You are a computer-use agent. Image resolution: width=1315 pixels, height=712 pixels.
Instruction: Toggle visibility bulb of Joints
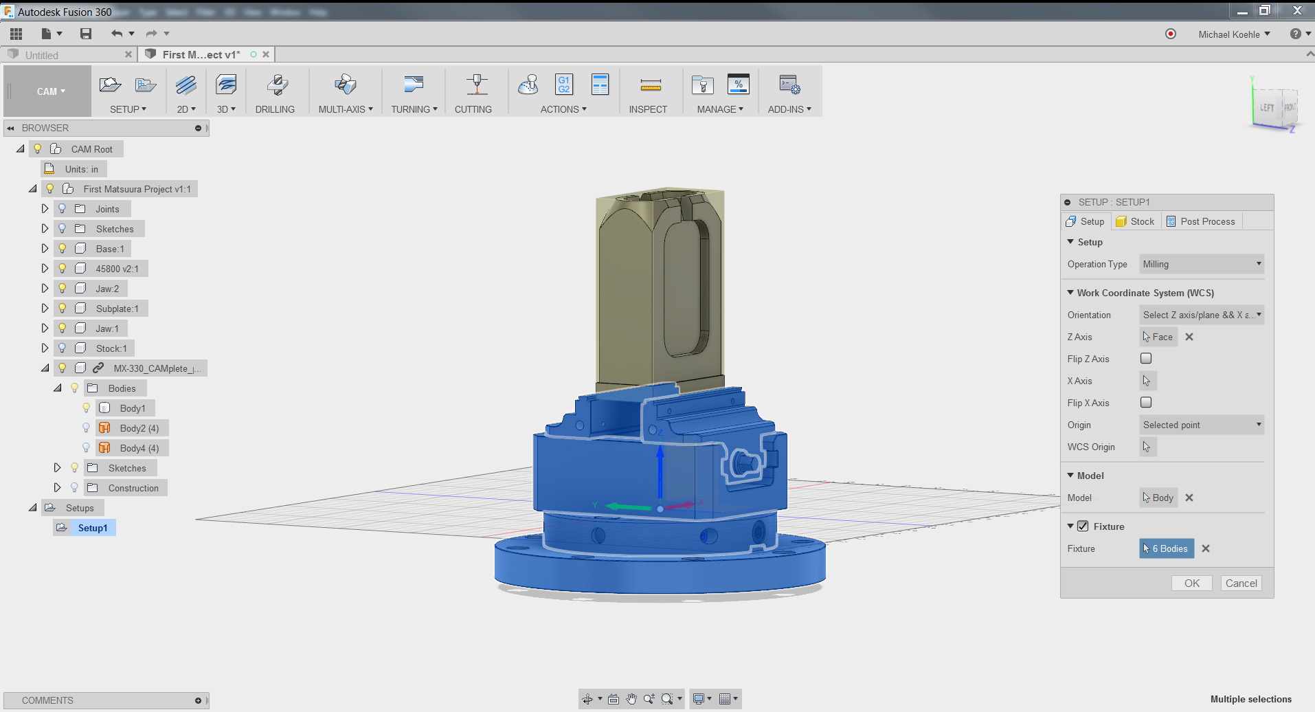click(63, 208)
